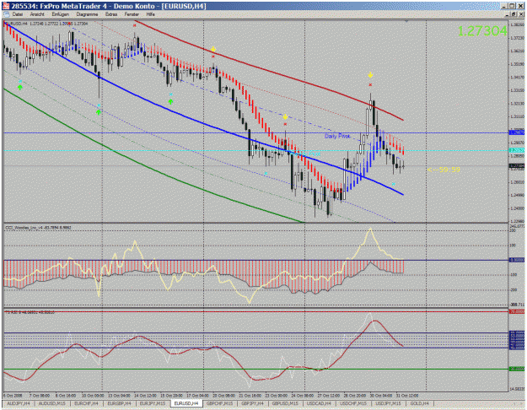The height and width of the screenshot is (410, 527).
Task: Click the CCI_Woodies indicator label
Action: tap(38, 228)
